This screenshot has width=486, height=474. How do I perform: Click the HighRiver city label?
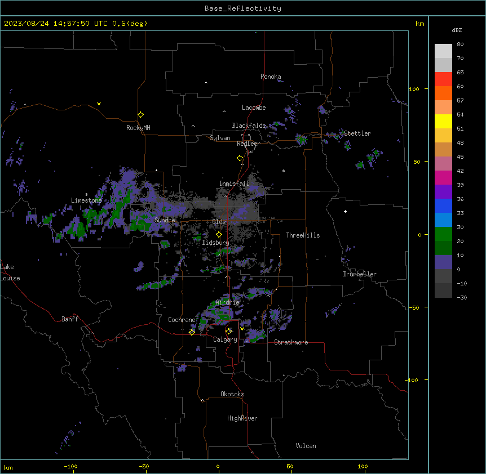242,418
